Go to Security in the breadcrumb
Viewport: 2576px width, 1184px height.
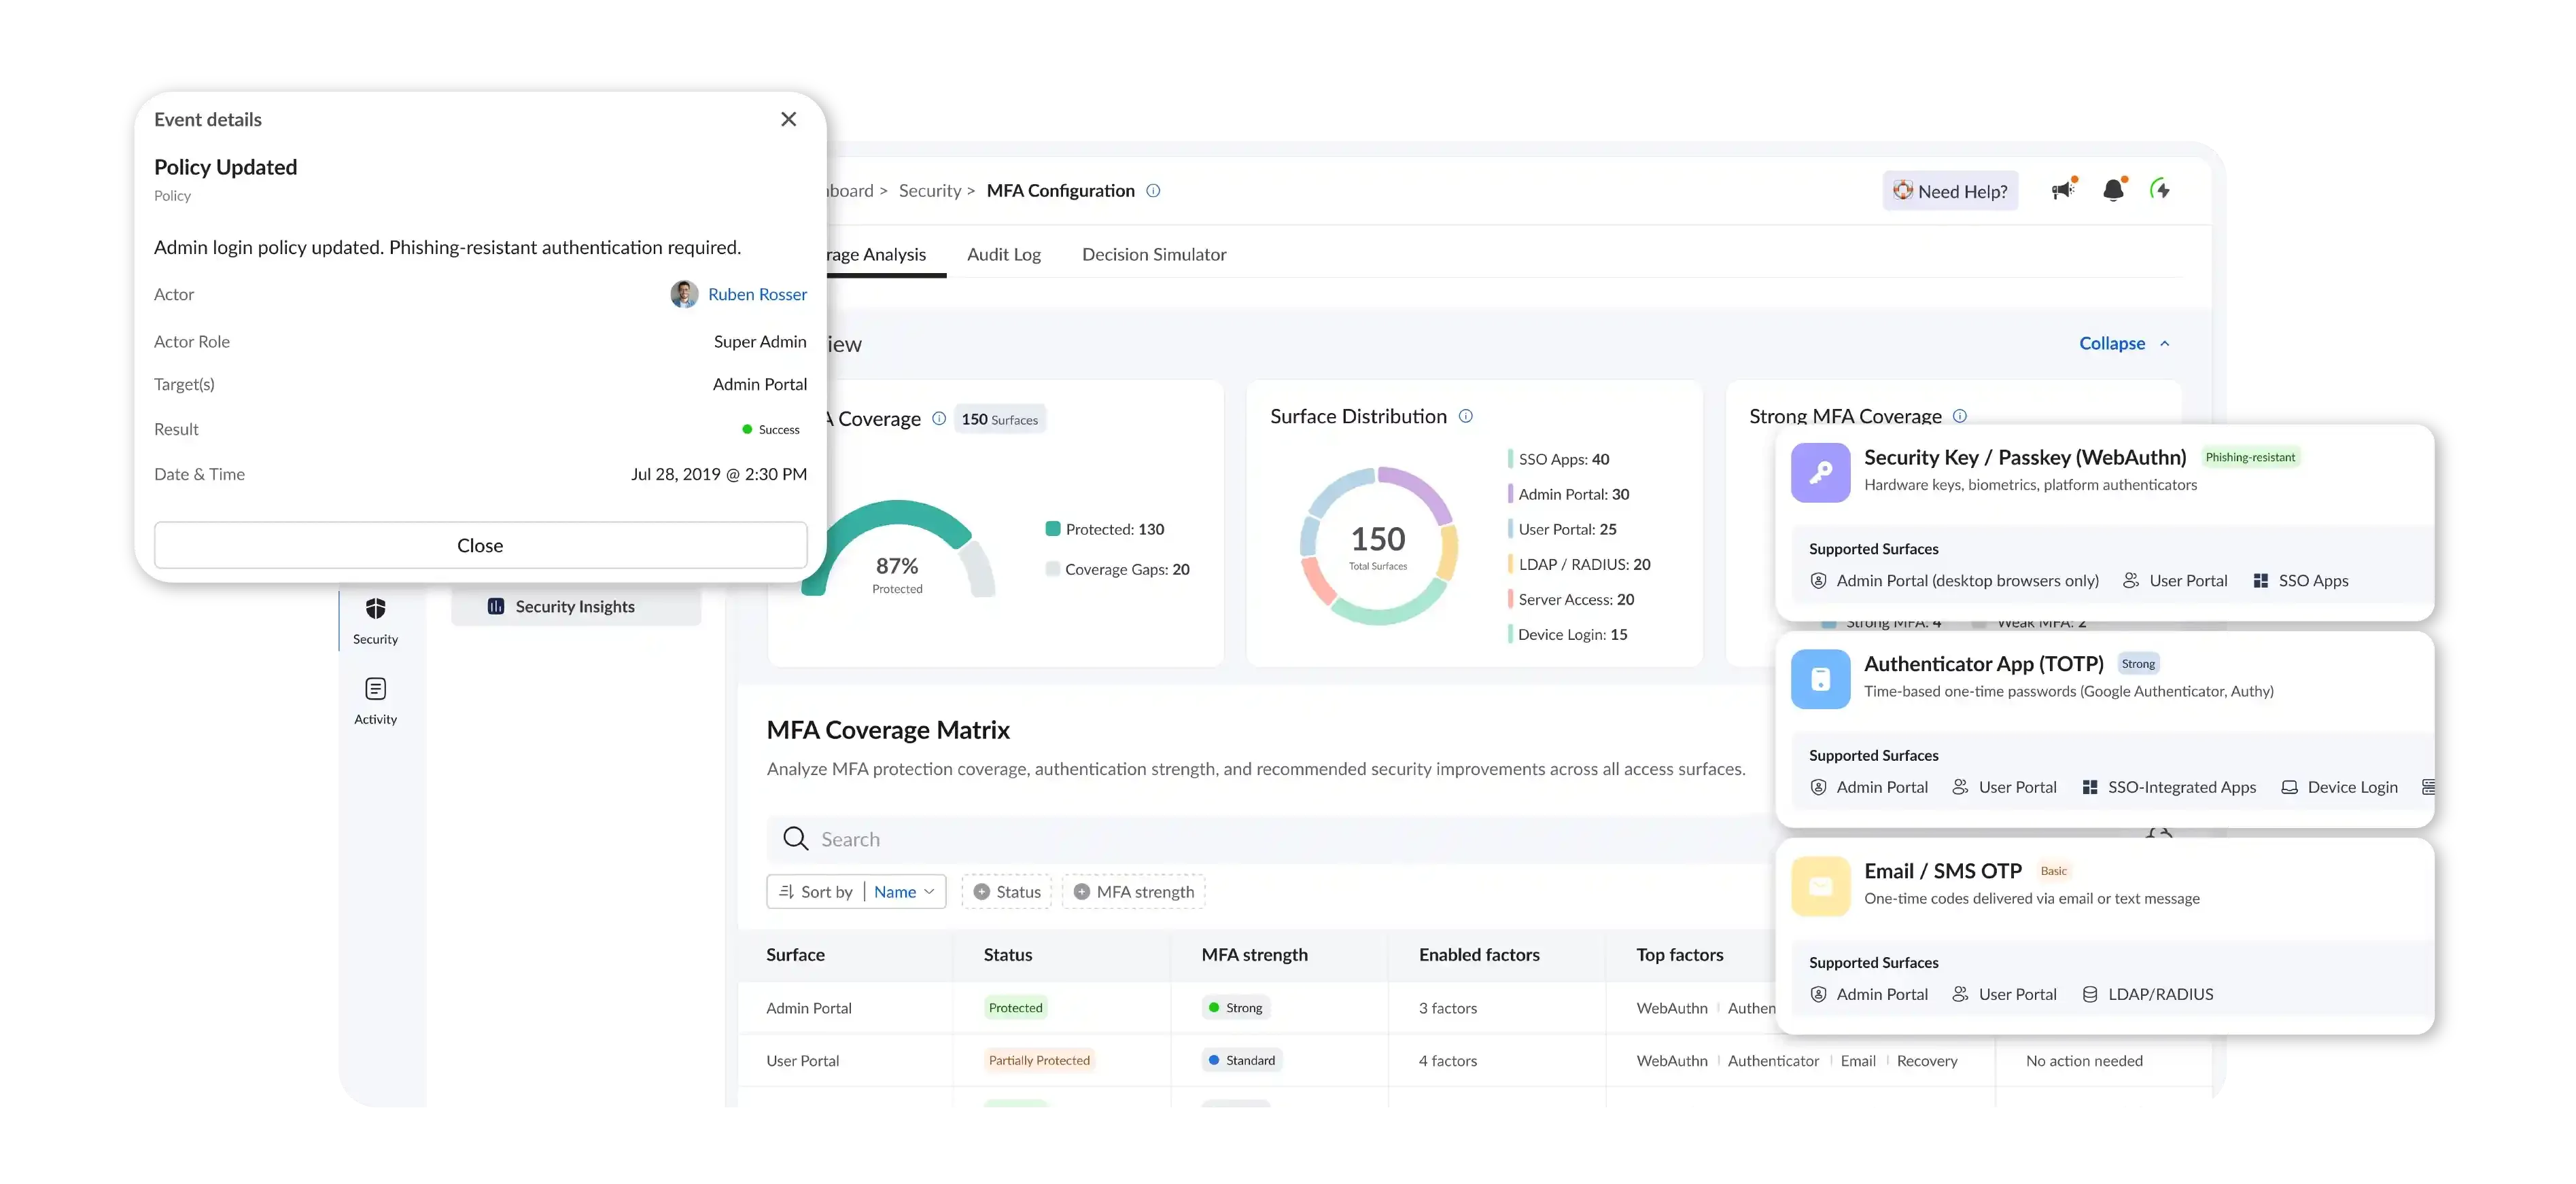[929, 191]
